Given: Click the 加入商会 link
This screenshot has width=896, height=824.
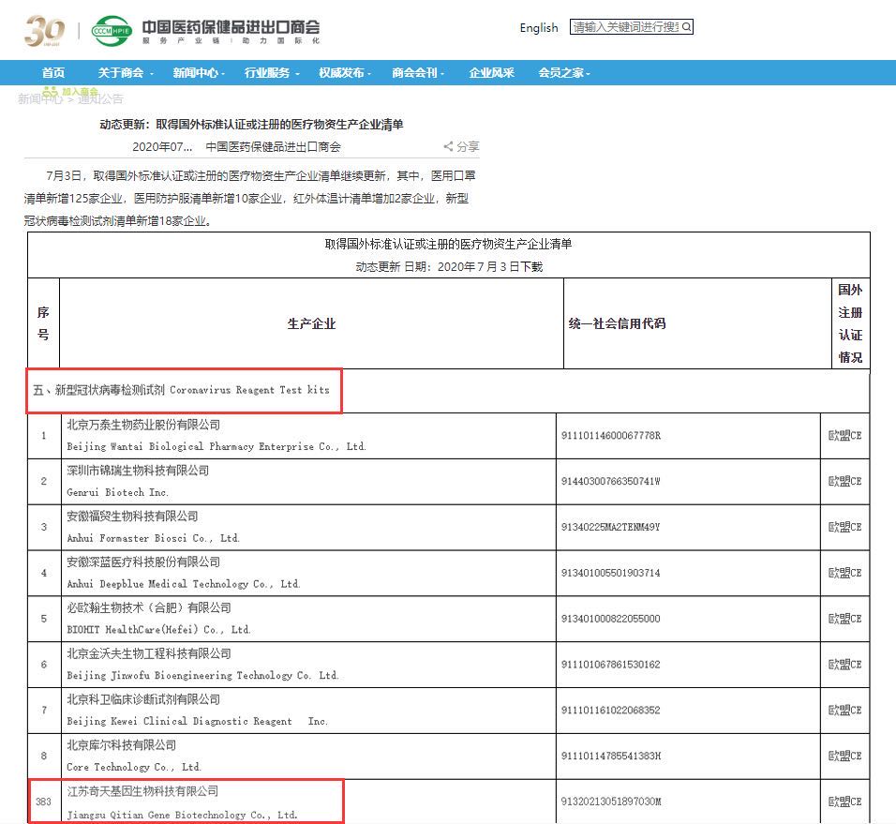Looking at the screenshot, I should 80,92.
